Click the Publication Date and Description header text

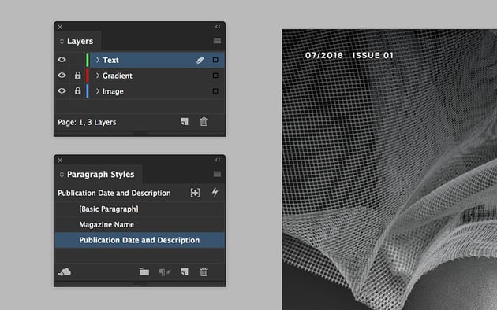[114, 193]
